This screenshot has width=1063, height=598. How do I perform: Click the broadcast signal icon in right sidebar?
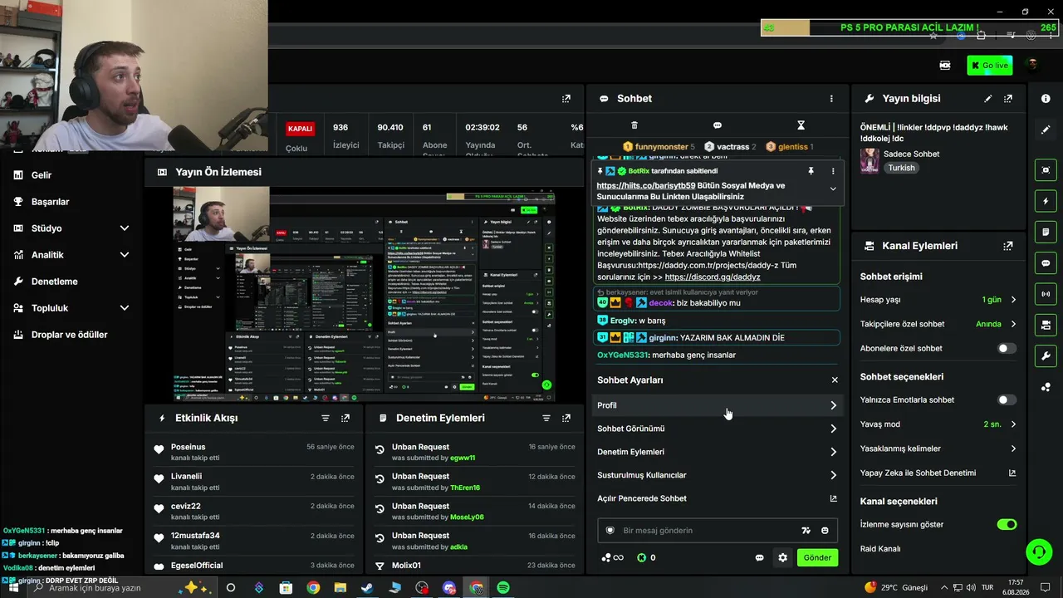(1046, 293)
